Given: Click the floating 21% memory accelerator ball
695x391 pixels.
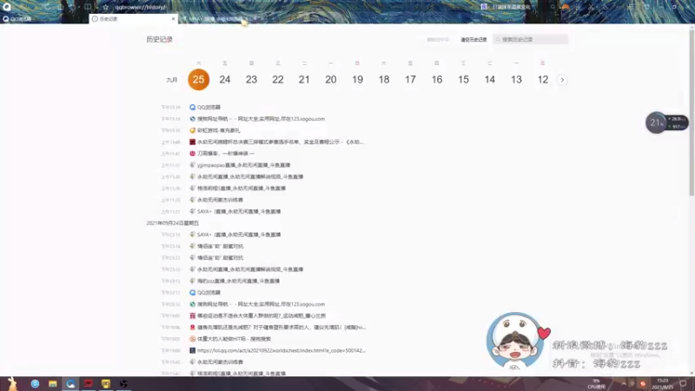Looking at the screenshot, I should [657, 123].
